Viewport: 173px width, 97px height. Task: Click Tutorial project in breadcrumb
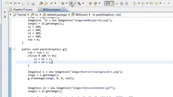tap(22, 15)
